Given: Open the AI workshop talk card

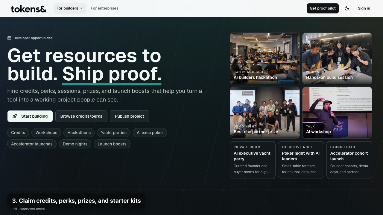Looking at the screenshot, I should click(x=337, y=113).
